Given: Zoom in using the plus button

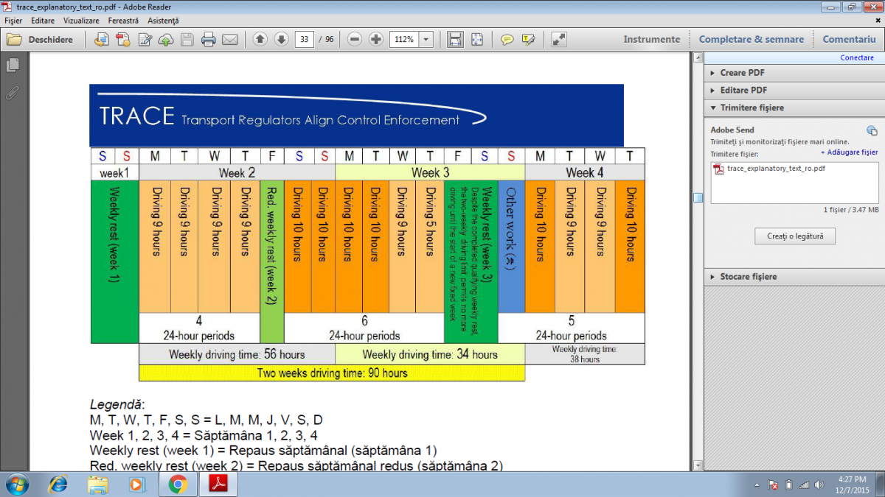Looking at the screenshot, I should pyautogui.click(x=376, y=40).
